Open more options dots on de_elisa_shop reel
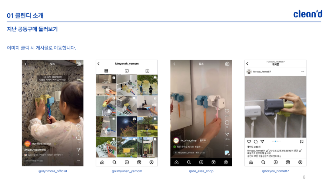Image resolution: width=329 pixels, height=183 pixels. pyautogui.click(x=227, y=145)
